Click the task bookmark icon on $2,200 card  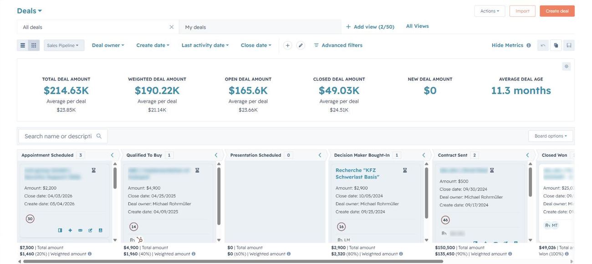[100, 230]
